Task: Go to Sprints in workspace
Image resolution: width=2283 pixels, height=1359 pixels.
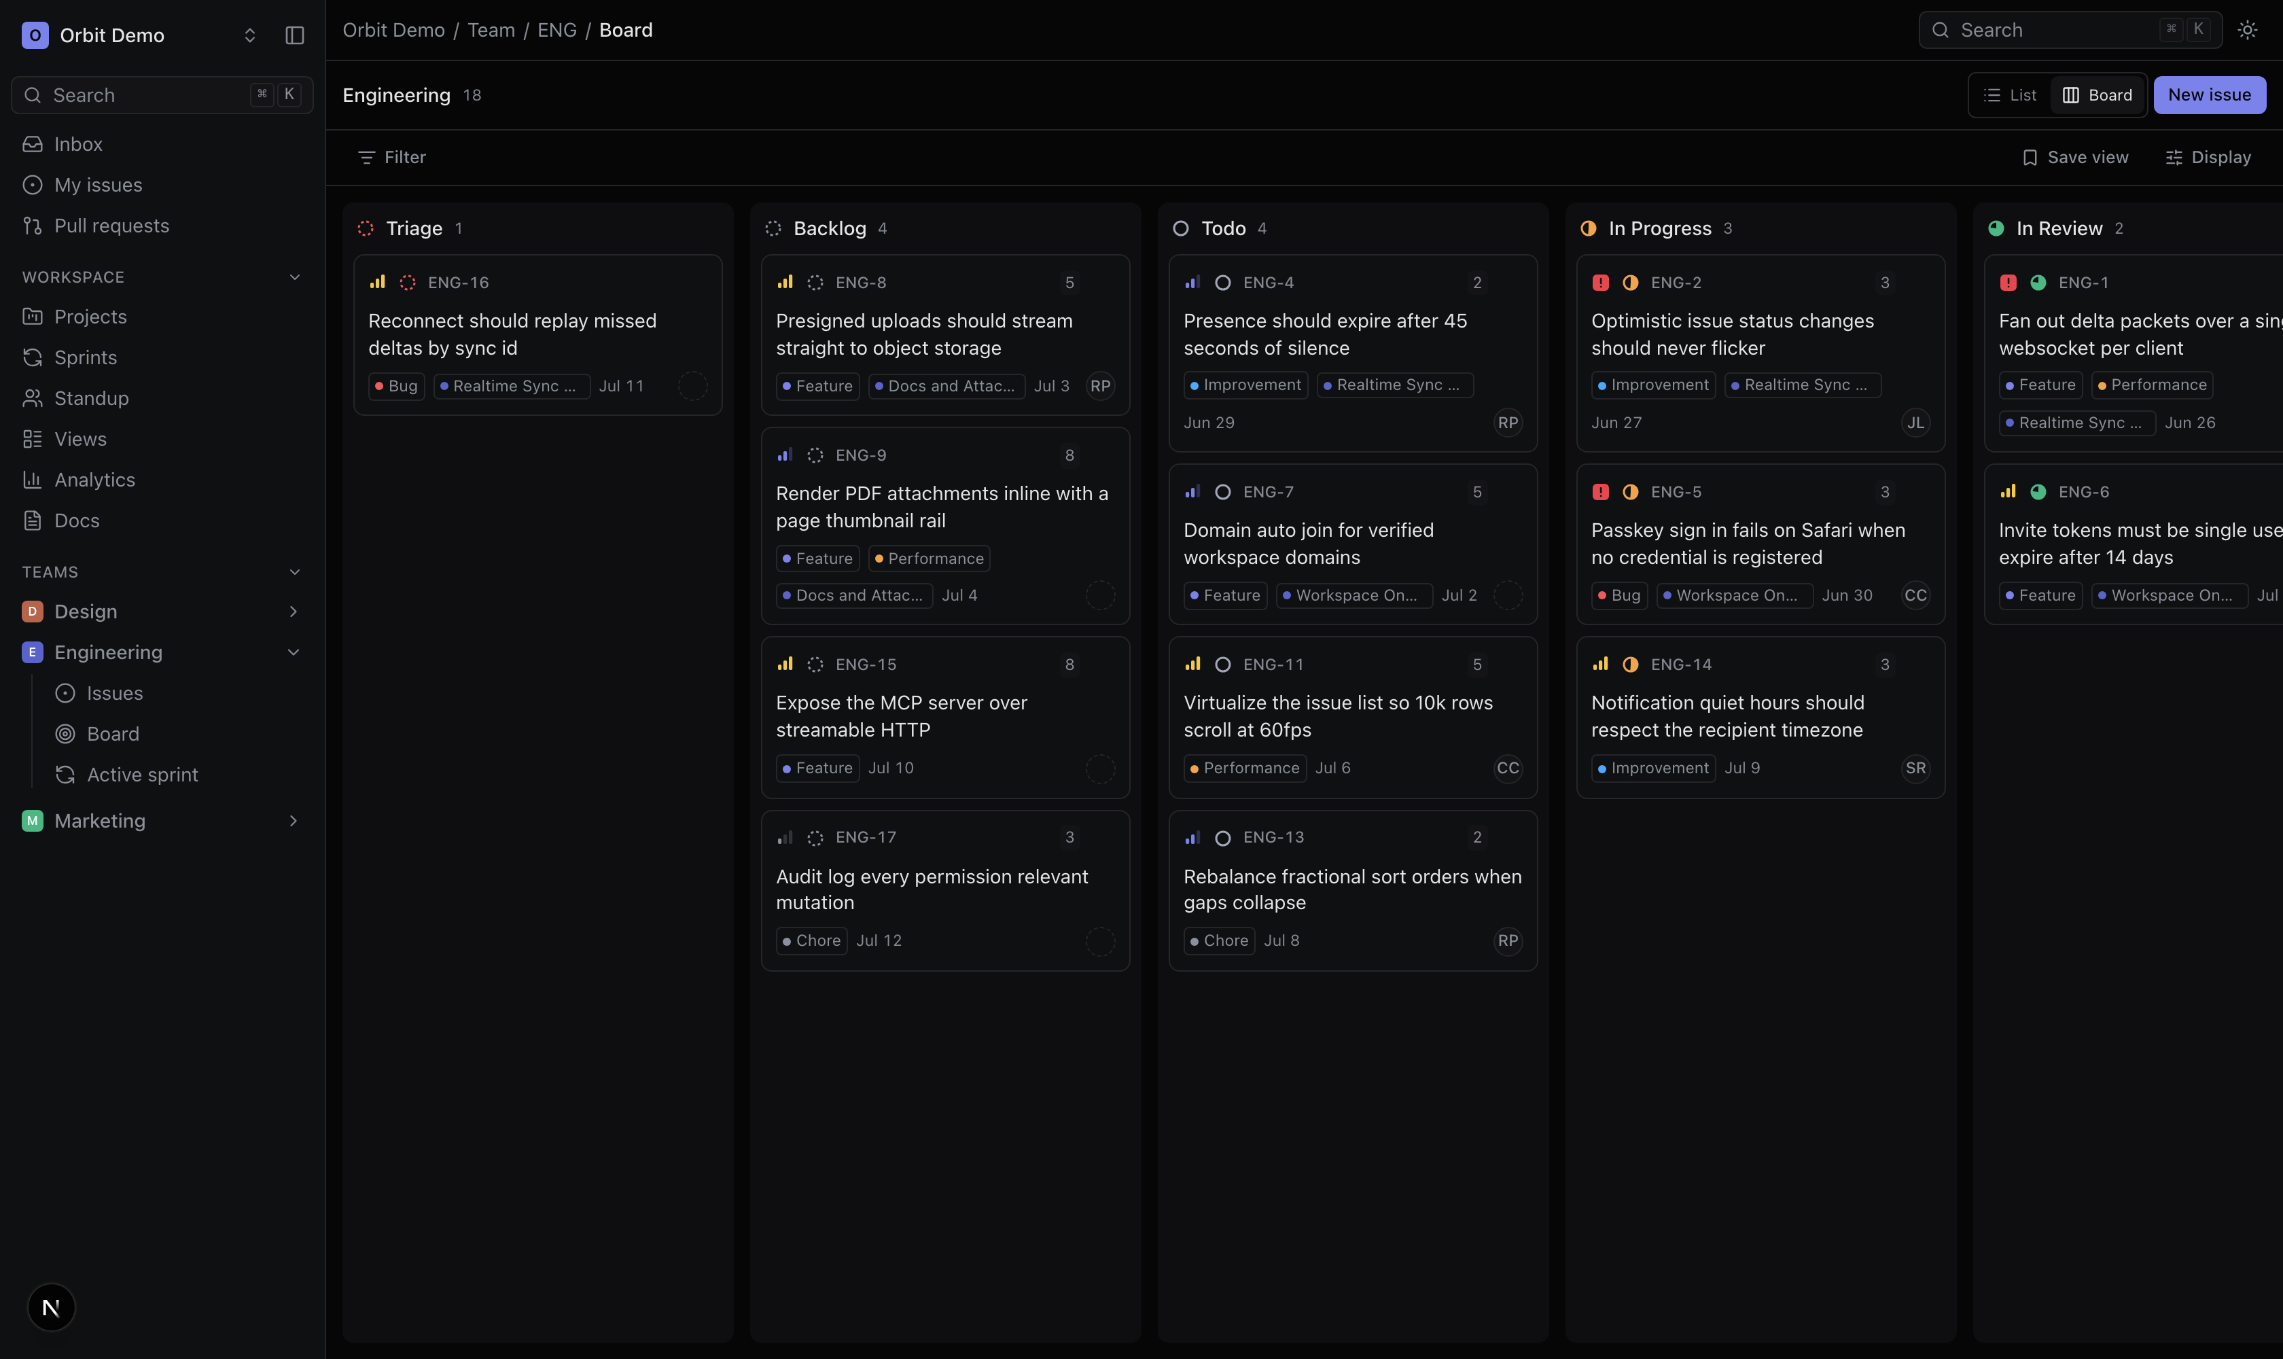Action: coord(162,357)
